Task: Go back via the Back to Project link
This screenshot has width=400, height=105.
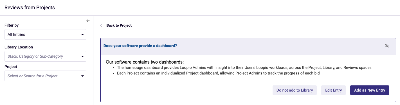Action: click(x=119, y=25)
